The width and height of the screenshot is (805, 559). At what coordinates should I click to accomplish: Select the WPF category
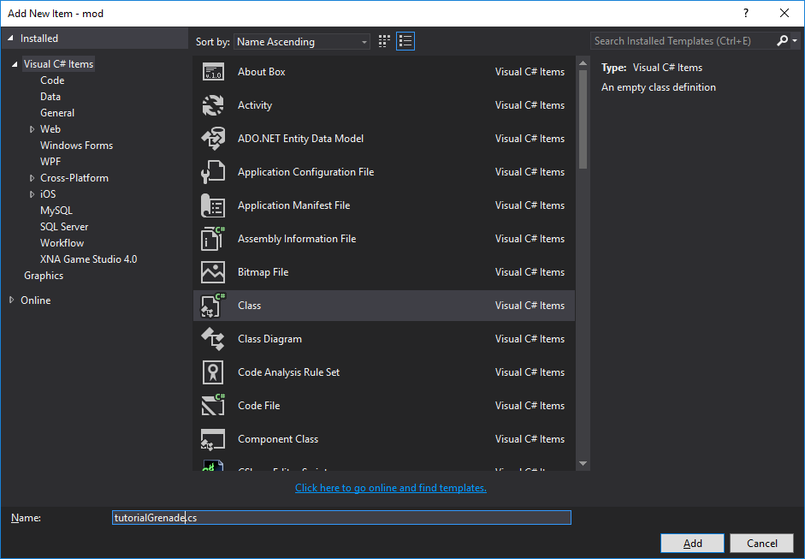(50, 162)
